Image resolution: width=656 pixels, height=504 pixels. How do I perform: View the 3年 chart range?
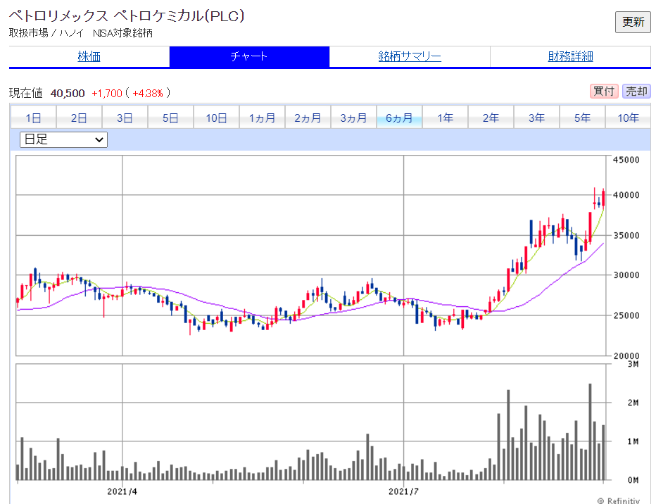coord(536,118)
